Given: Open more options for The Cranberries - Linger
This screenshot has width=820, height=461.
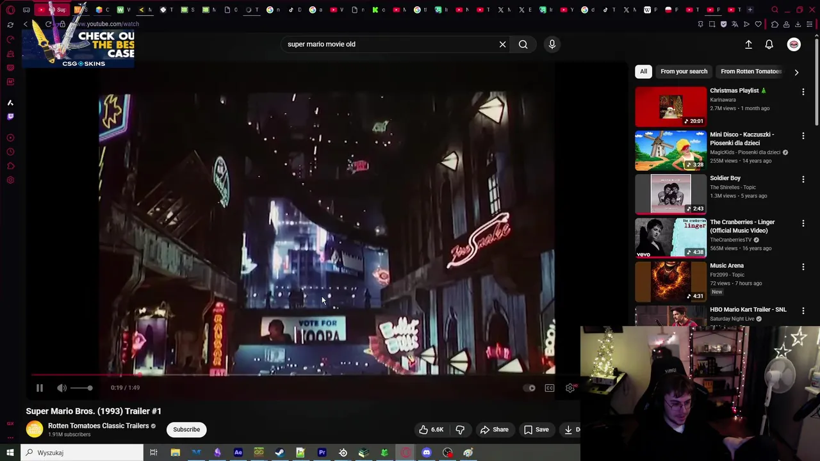Looking at the screenshot, I should point(803,223).
